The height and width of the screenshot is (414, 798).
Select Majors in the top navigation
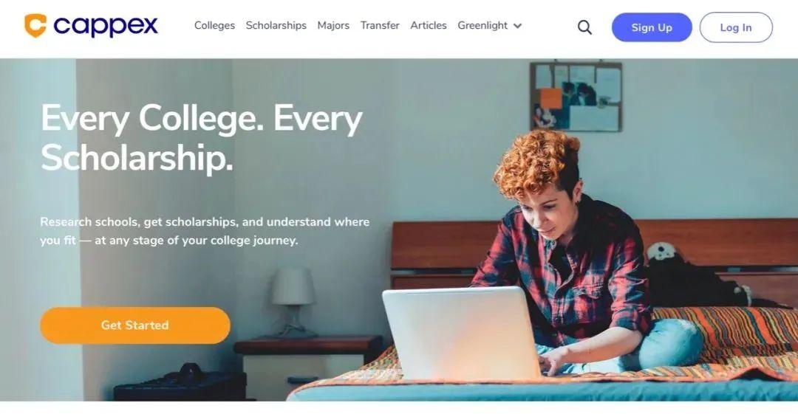point(333,25)
